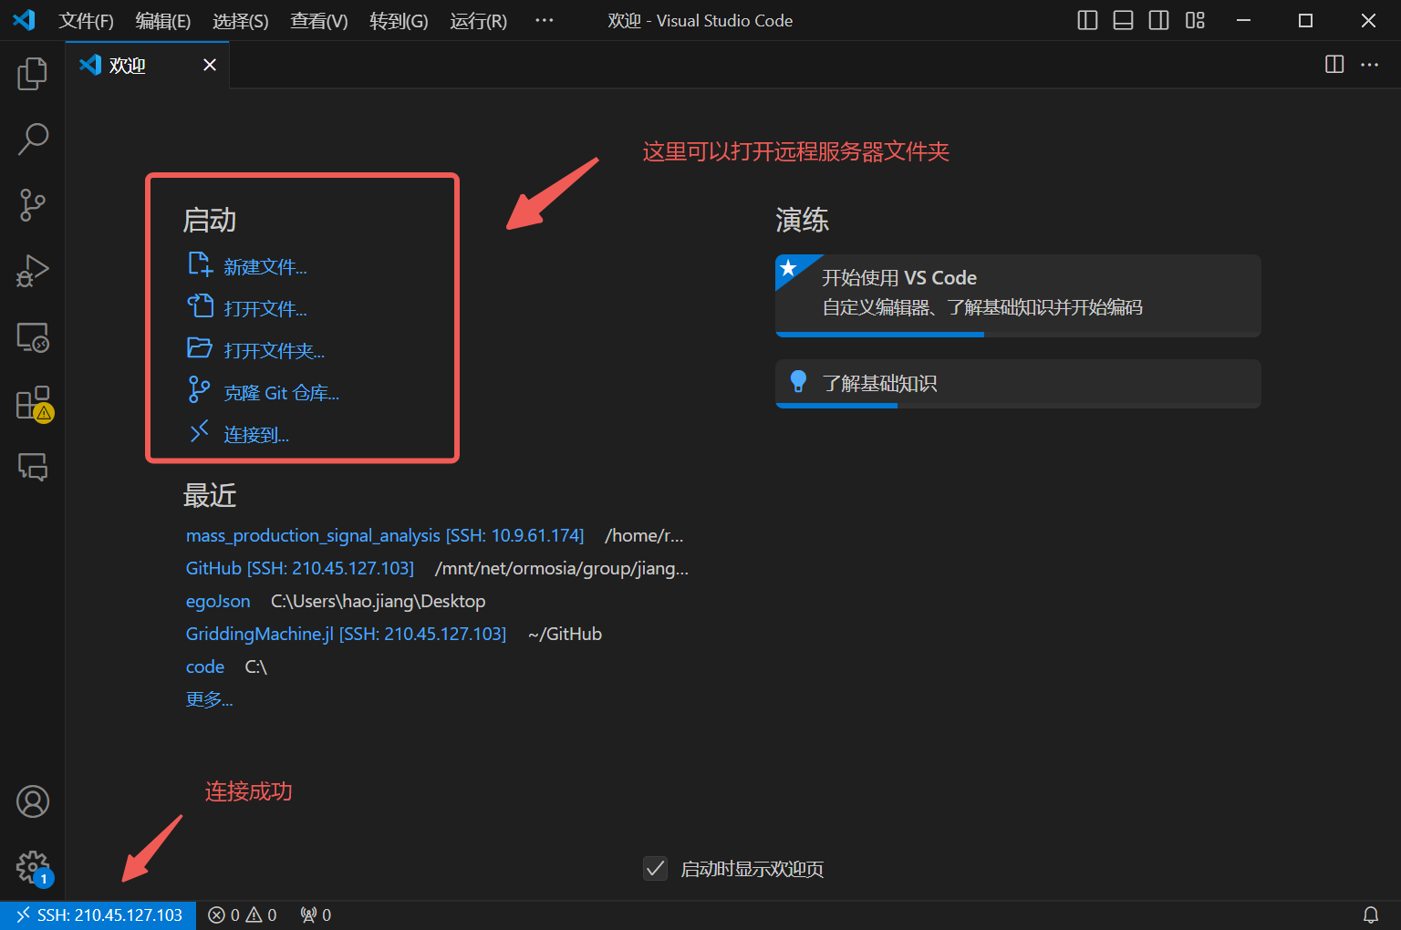This screenshot has width=1401, height=930.
Task: Open the 转到(G) menu
Action: [399, 20]
